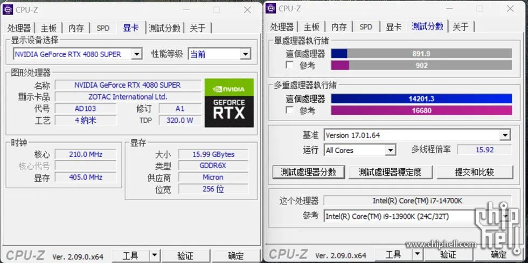
Task: Click the 4 纳米 technology field
Action: coord(86,120)
